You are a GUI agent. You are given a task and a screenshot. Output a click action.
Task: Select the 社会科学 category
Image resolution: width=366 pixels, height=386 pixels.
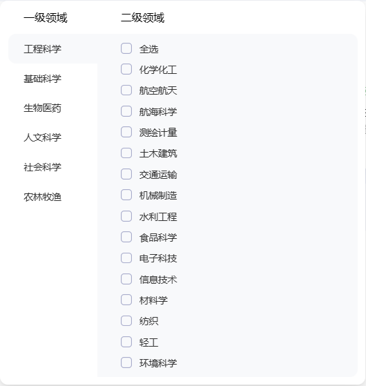(42, 167)
